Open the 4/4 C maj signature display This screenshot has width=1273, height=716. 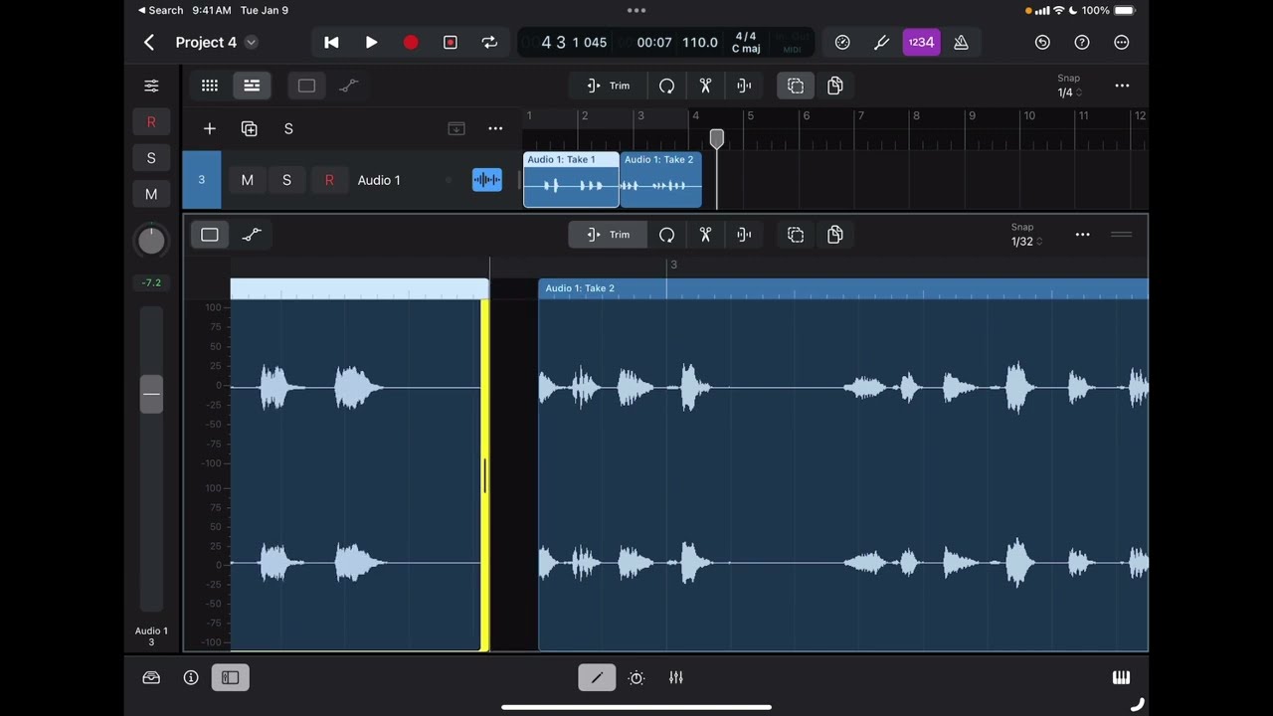coord(746,42)
